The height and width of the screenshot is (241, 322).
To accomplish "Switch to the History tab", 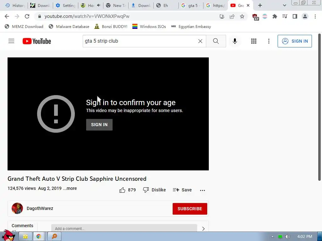I will [x=14, y=6].
